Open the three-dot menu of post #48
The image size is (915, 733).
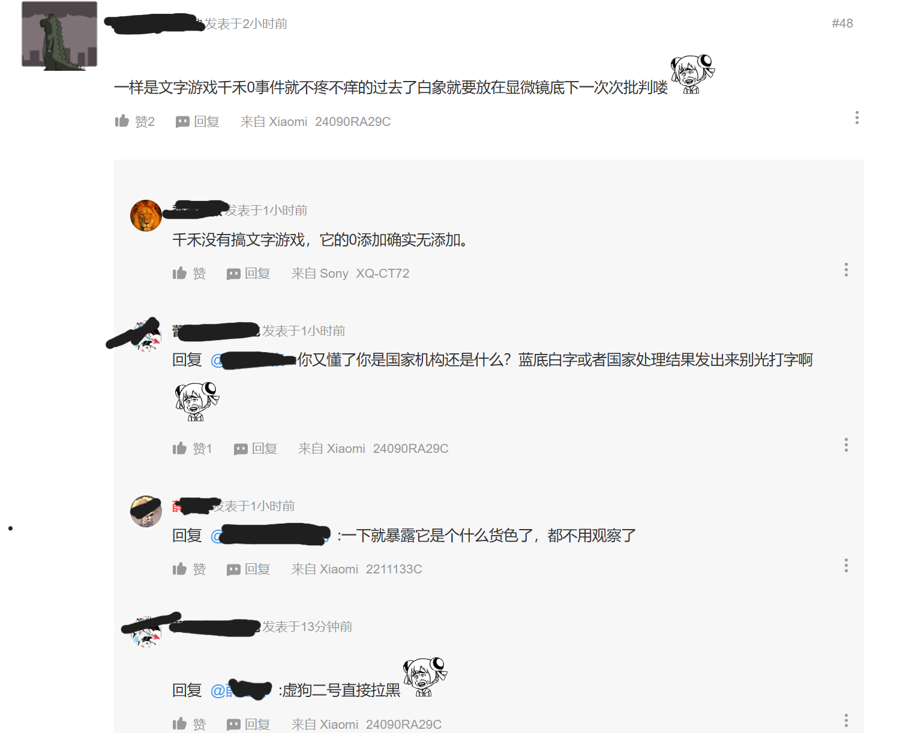pyautogui.click(x=857, y=118)
